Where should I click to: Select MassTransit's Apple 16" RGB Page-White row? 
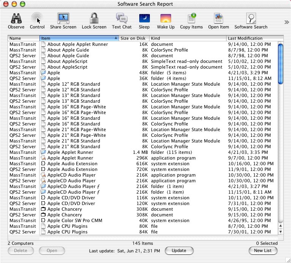click(x=143, y=107)
